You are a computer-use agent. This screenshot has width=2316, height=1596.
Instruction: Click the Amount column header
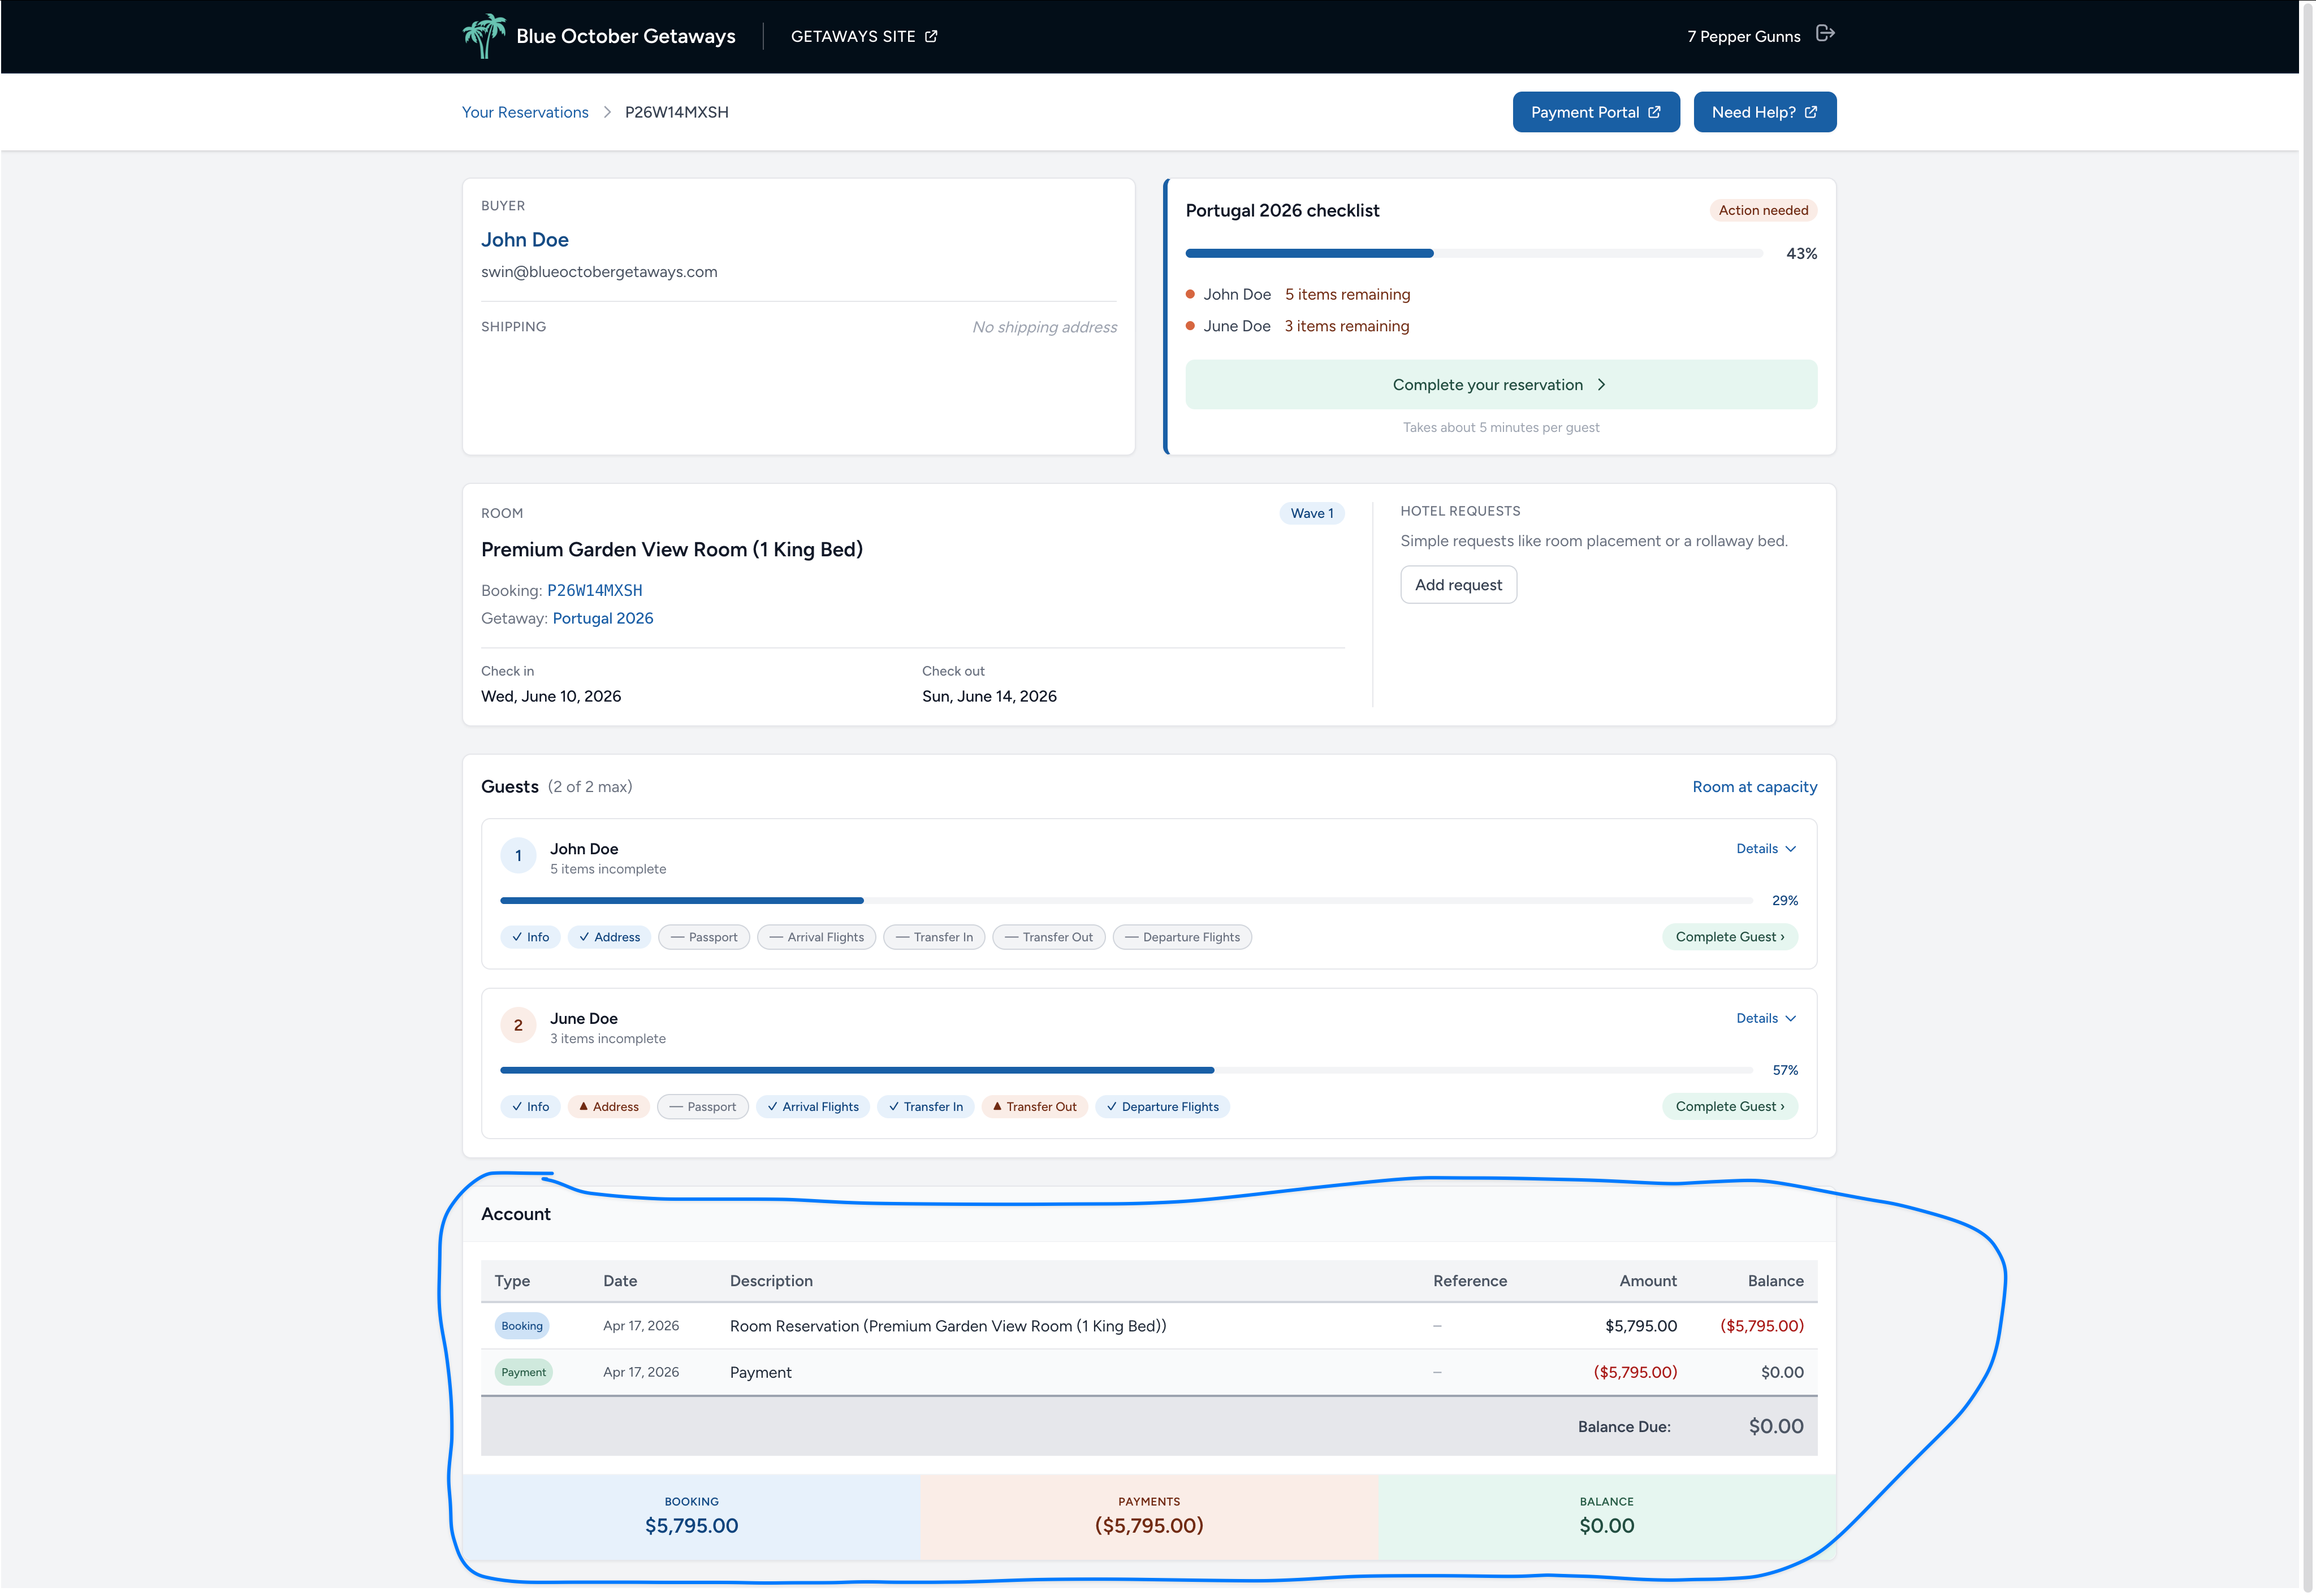[x=1648, y=1282]
